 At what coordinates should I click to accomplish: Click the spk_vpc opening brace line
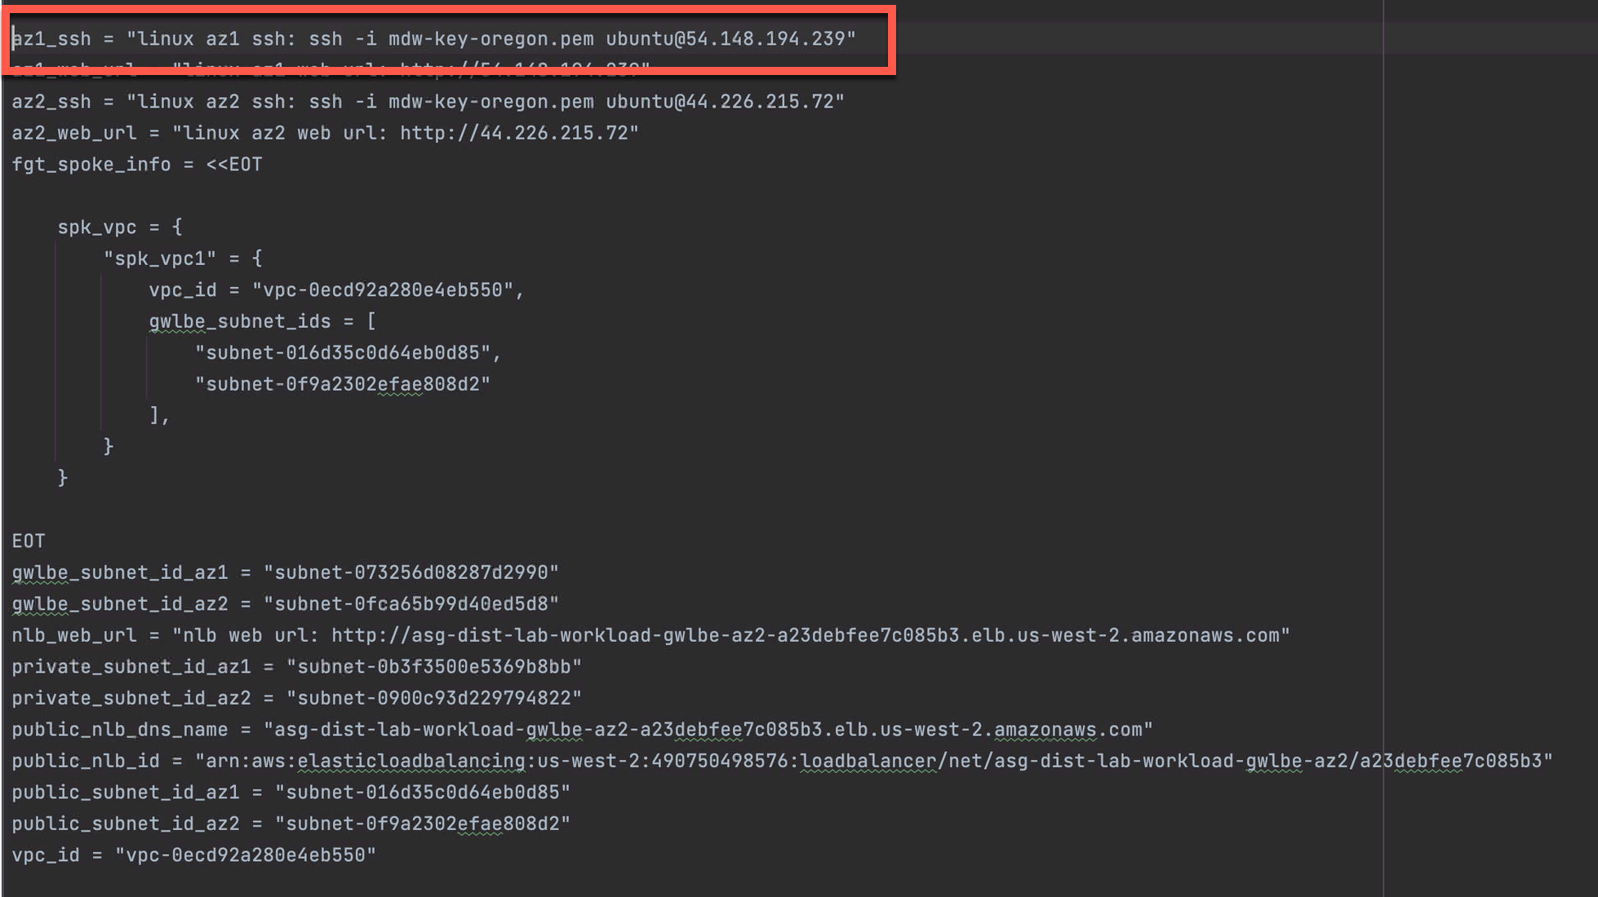(120, 227)
